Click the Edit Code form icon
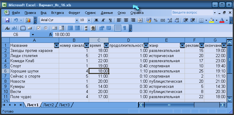 point(109,28)
